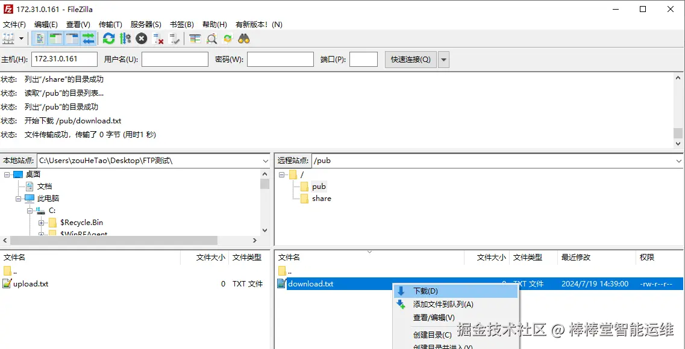Focus the 用户名(U) username field

click(175, 59)
